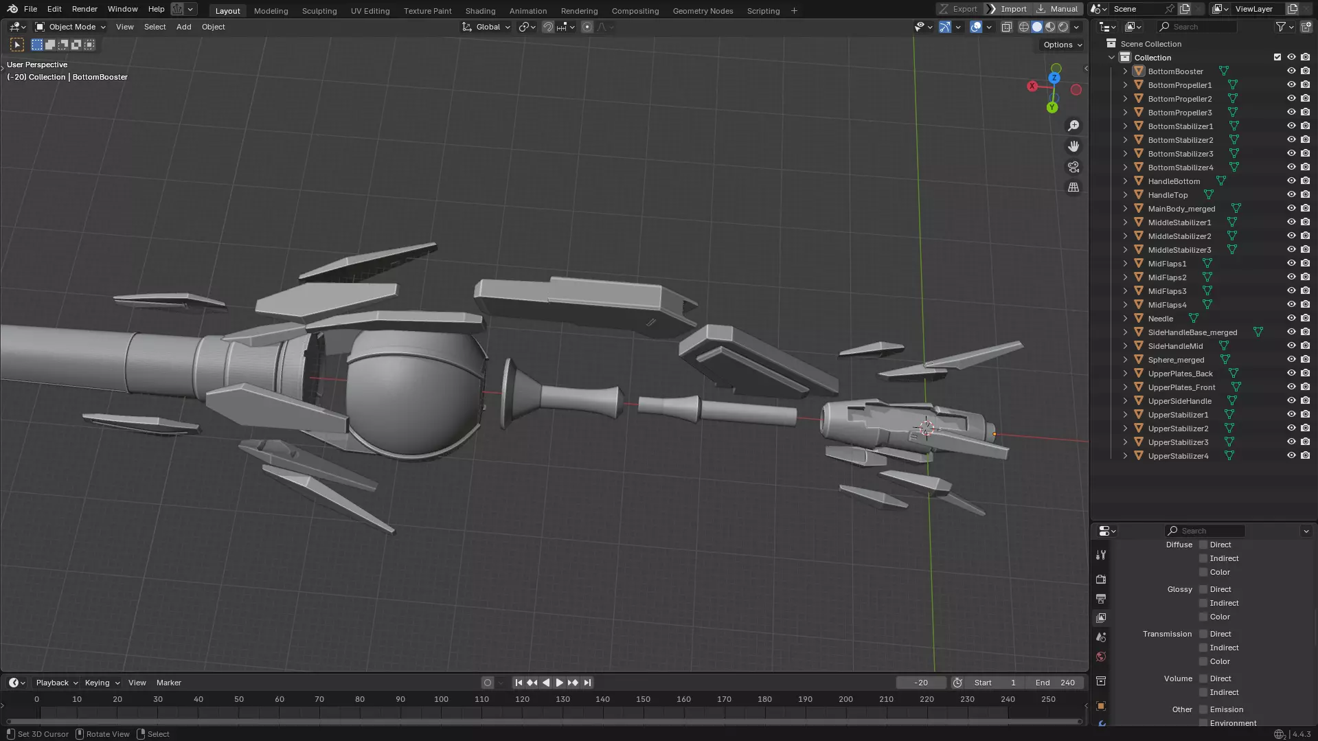
Task: Click the Import button
Action: tap(1007, 9)
